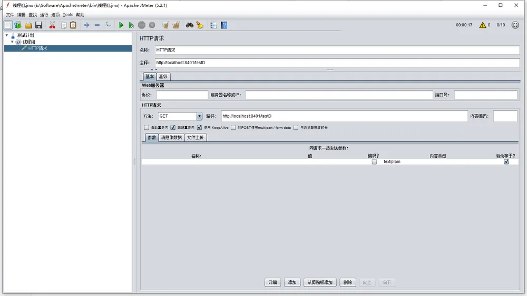The height and width of the screenshot is (296, 527).
Task: Click the 路径 input field
Action: coord(344,116)
